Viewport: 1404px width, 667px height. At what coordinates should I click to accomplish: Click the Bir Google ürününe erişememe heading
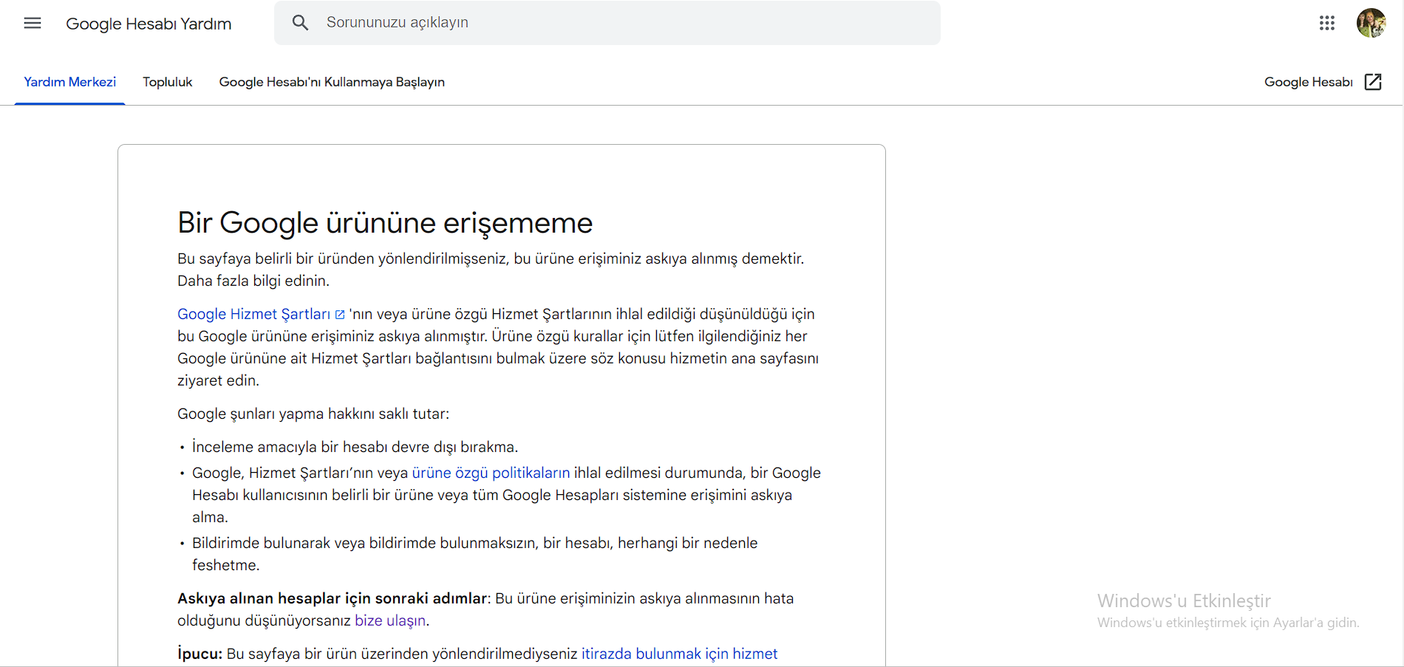click(x=385, y=222)
